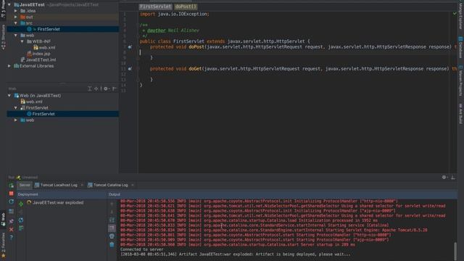Click the rightmost icon in Web panel toolbar
The width and height of the screenshot is (464, 261).
pyautogui.click(x=115, y=88)
